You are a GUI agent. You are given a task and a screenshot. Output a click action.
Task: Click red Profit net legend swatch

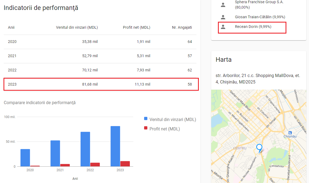point(146,128)
